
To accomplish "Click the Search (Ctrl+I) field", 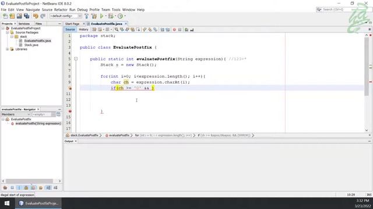I will pyautogui.click(x=344, y=9).
